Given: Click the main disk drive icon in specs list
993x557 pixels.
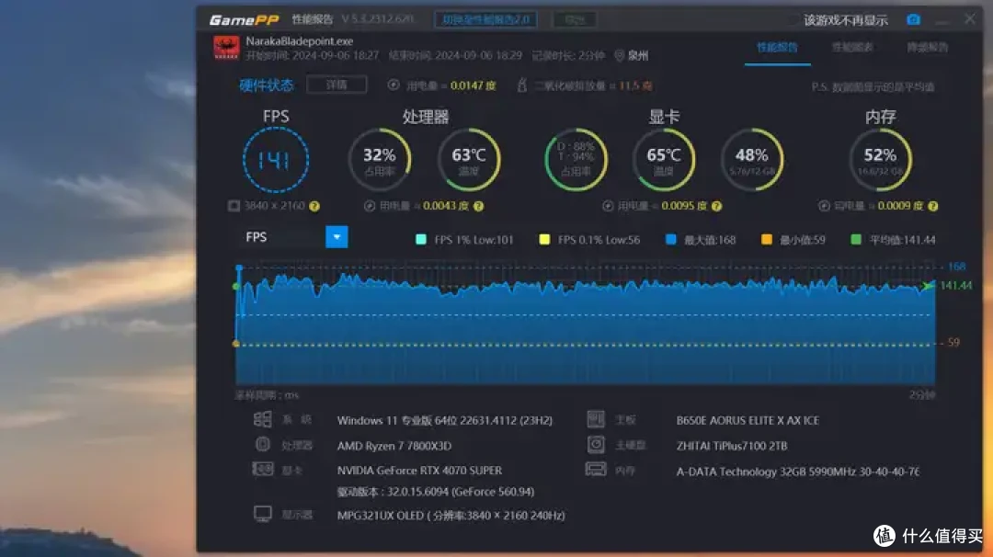Looking at the screenshot, I should tap(596, 444).
